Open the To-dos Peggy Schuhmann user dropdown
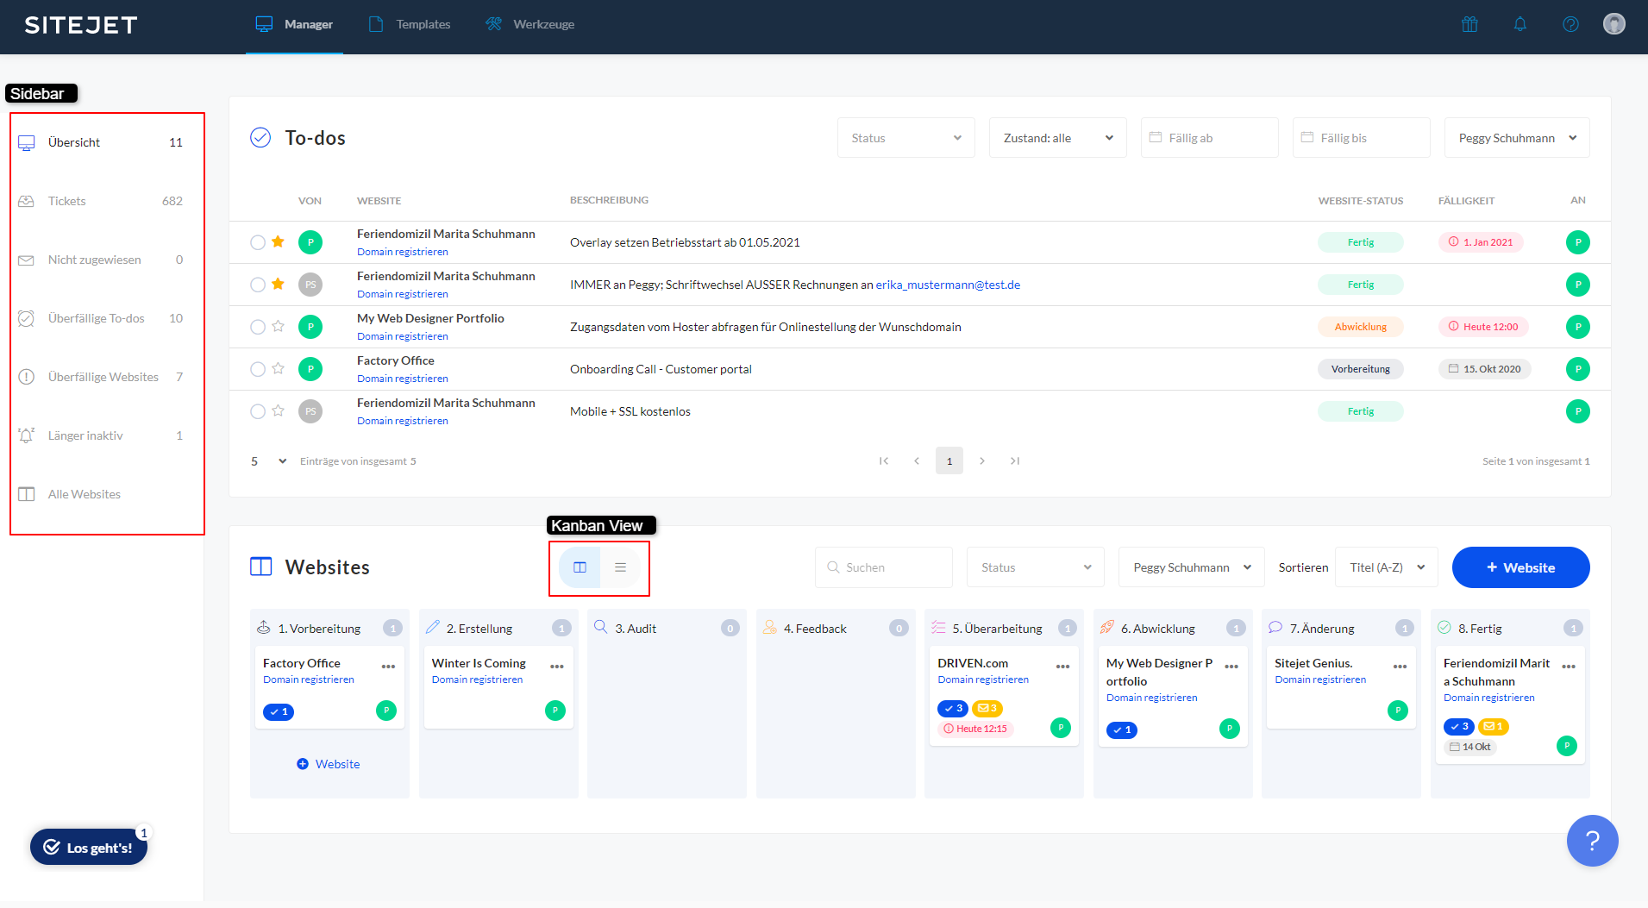Screen dimensions: 1648x908 pyautogui.click(x=1517, y=138)
